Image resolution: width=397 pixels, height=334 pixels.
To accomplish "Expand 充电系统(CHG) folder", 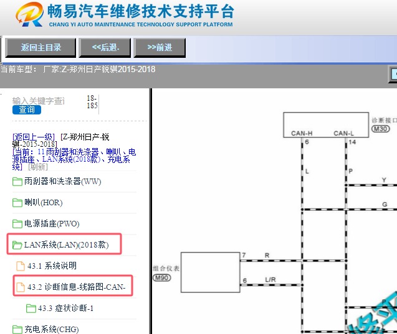I will tap(51, 329).
